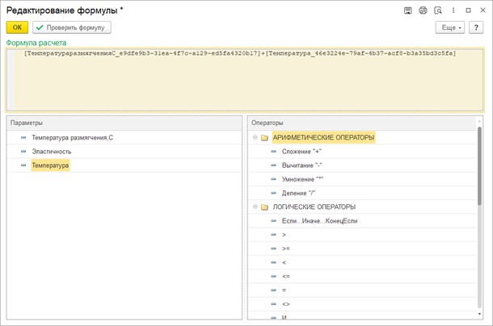
Task: Click Проверить формулу button
Action: click(72, 27)
